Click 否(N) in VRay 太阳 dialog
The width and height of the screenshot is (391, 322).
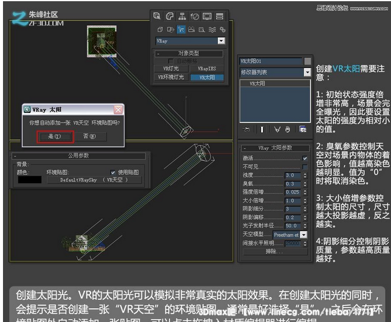coord(90,136)
